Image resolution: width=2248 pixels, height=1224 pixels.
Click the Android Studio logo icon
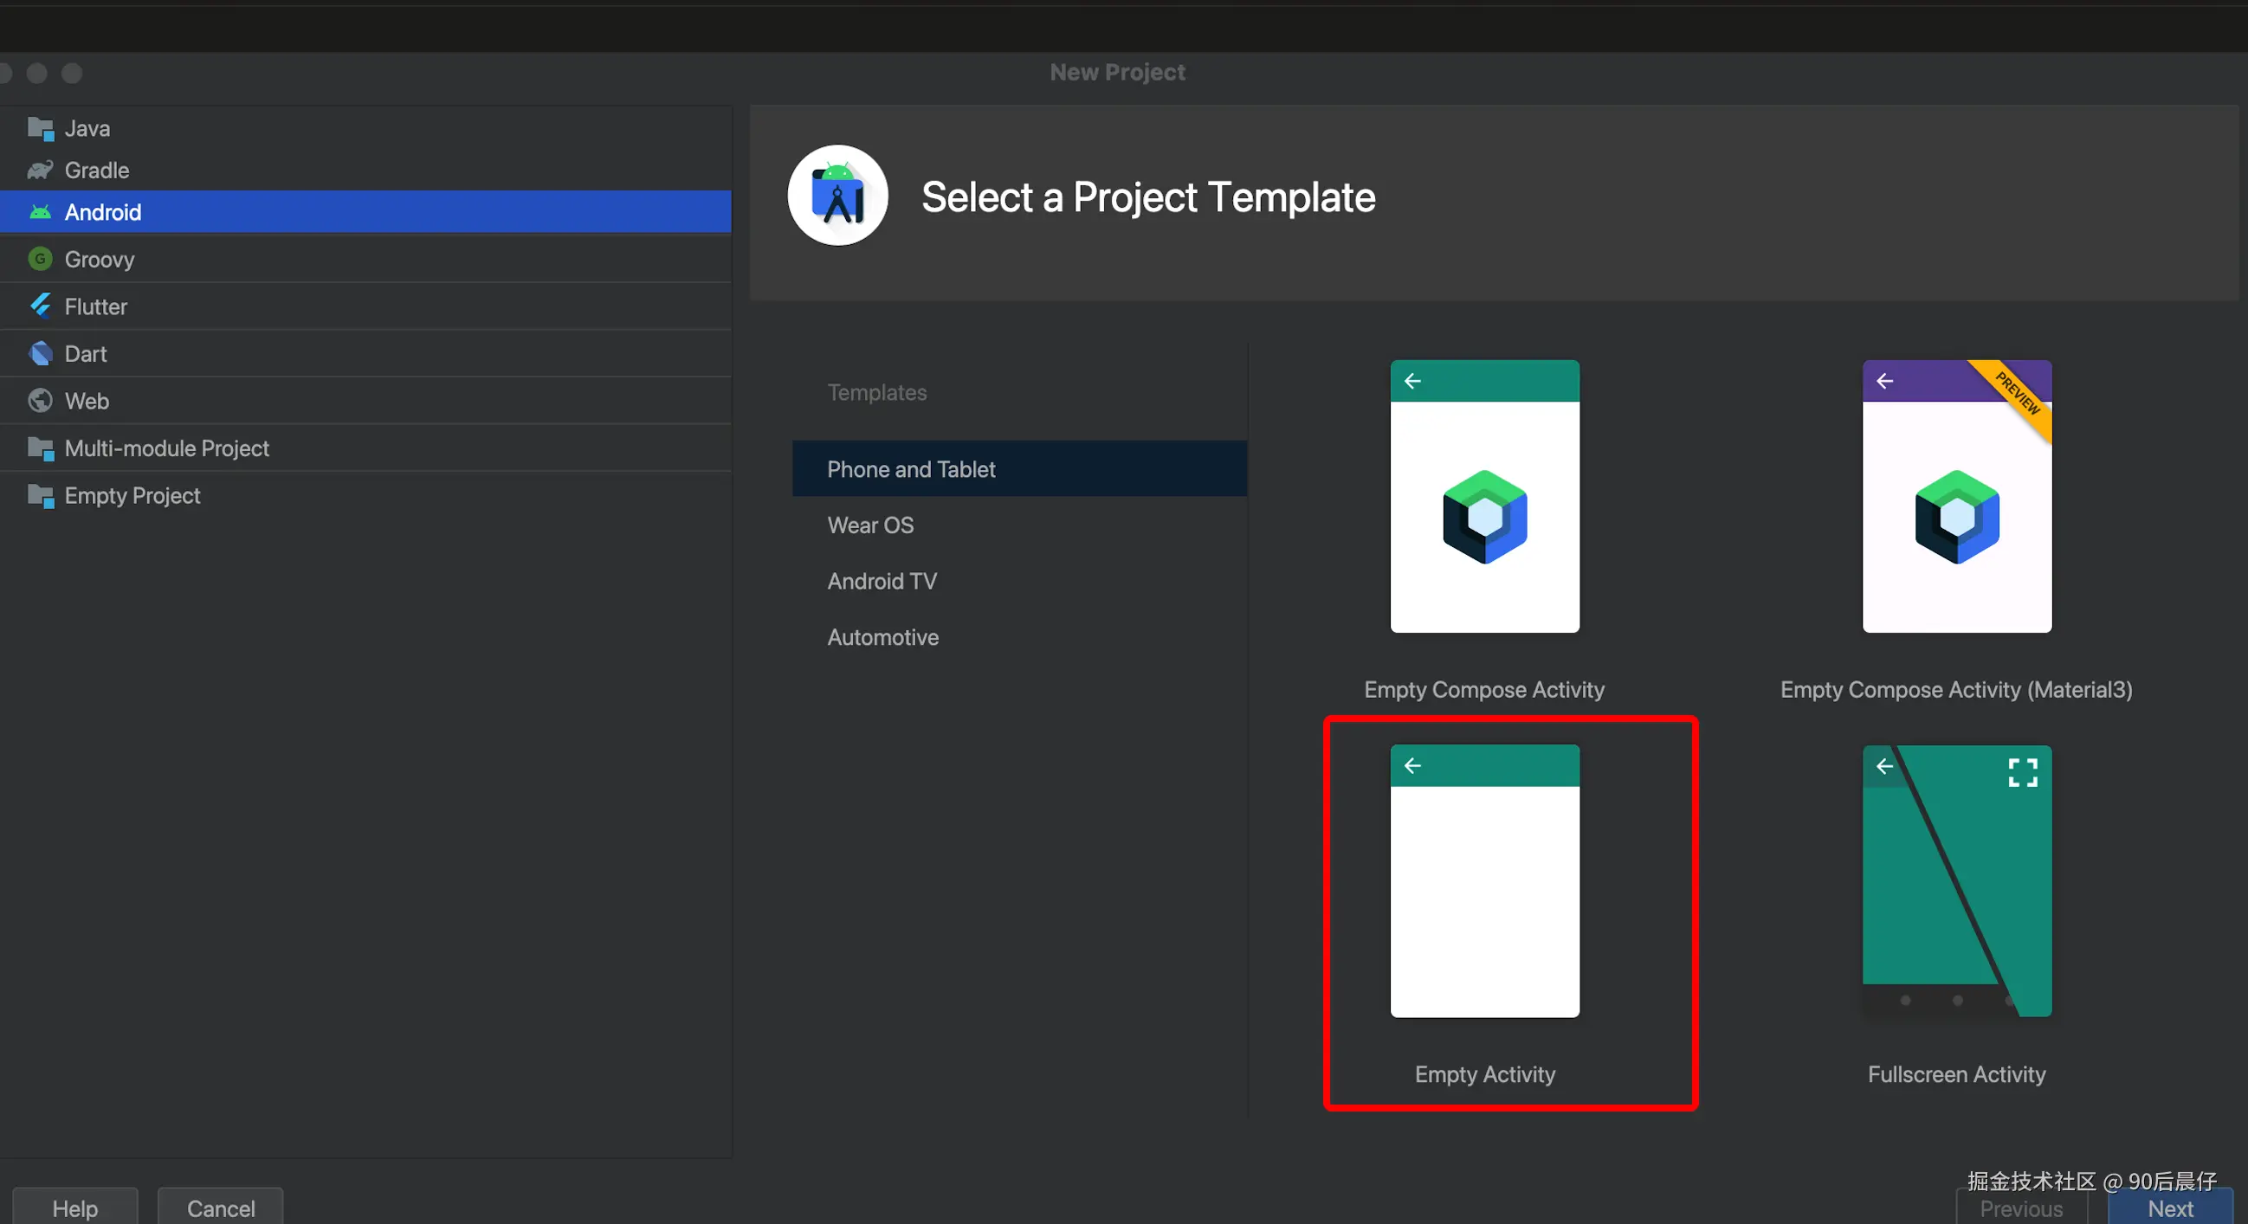pyautogui.click(x=837, y=196)
